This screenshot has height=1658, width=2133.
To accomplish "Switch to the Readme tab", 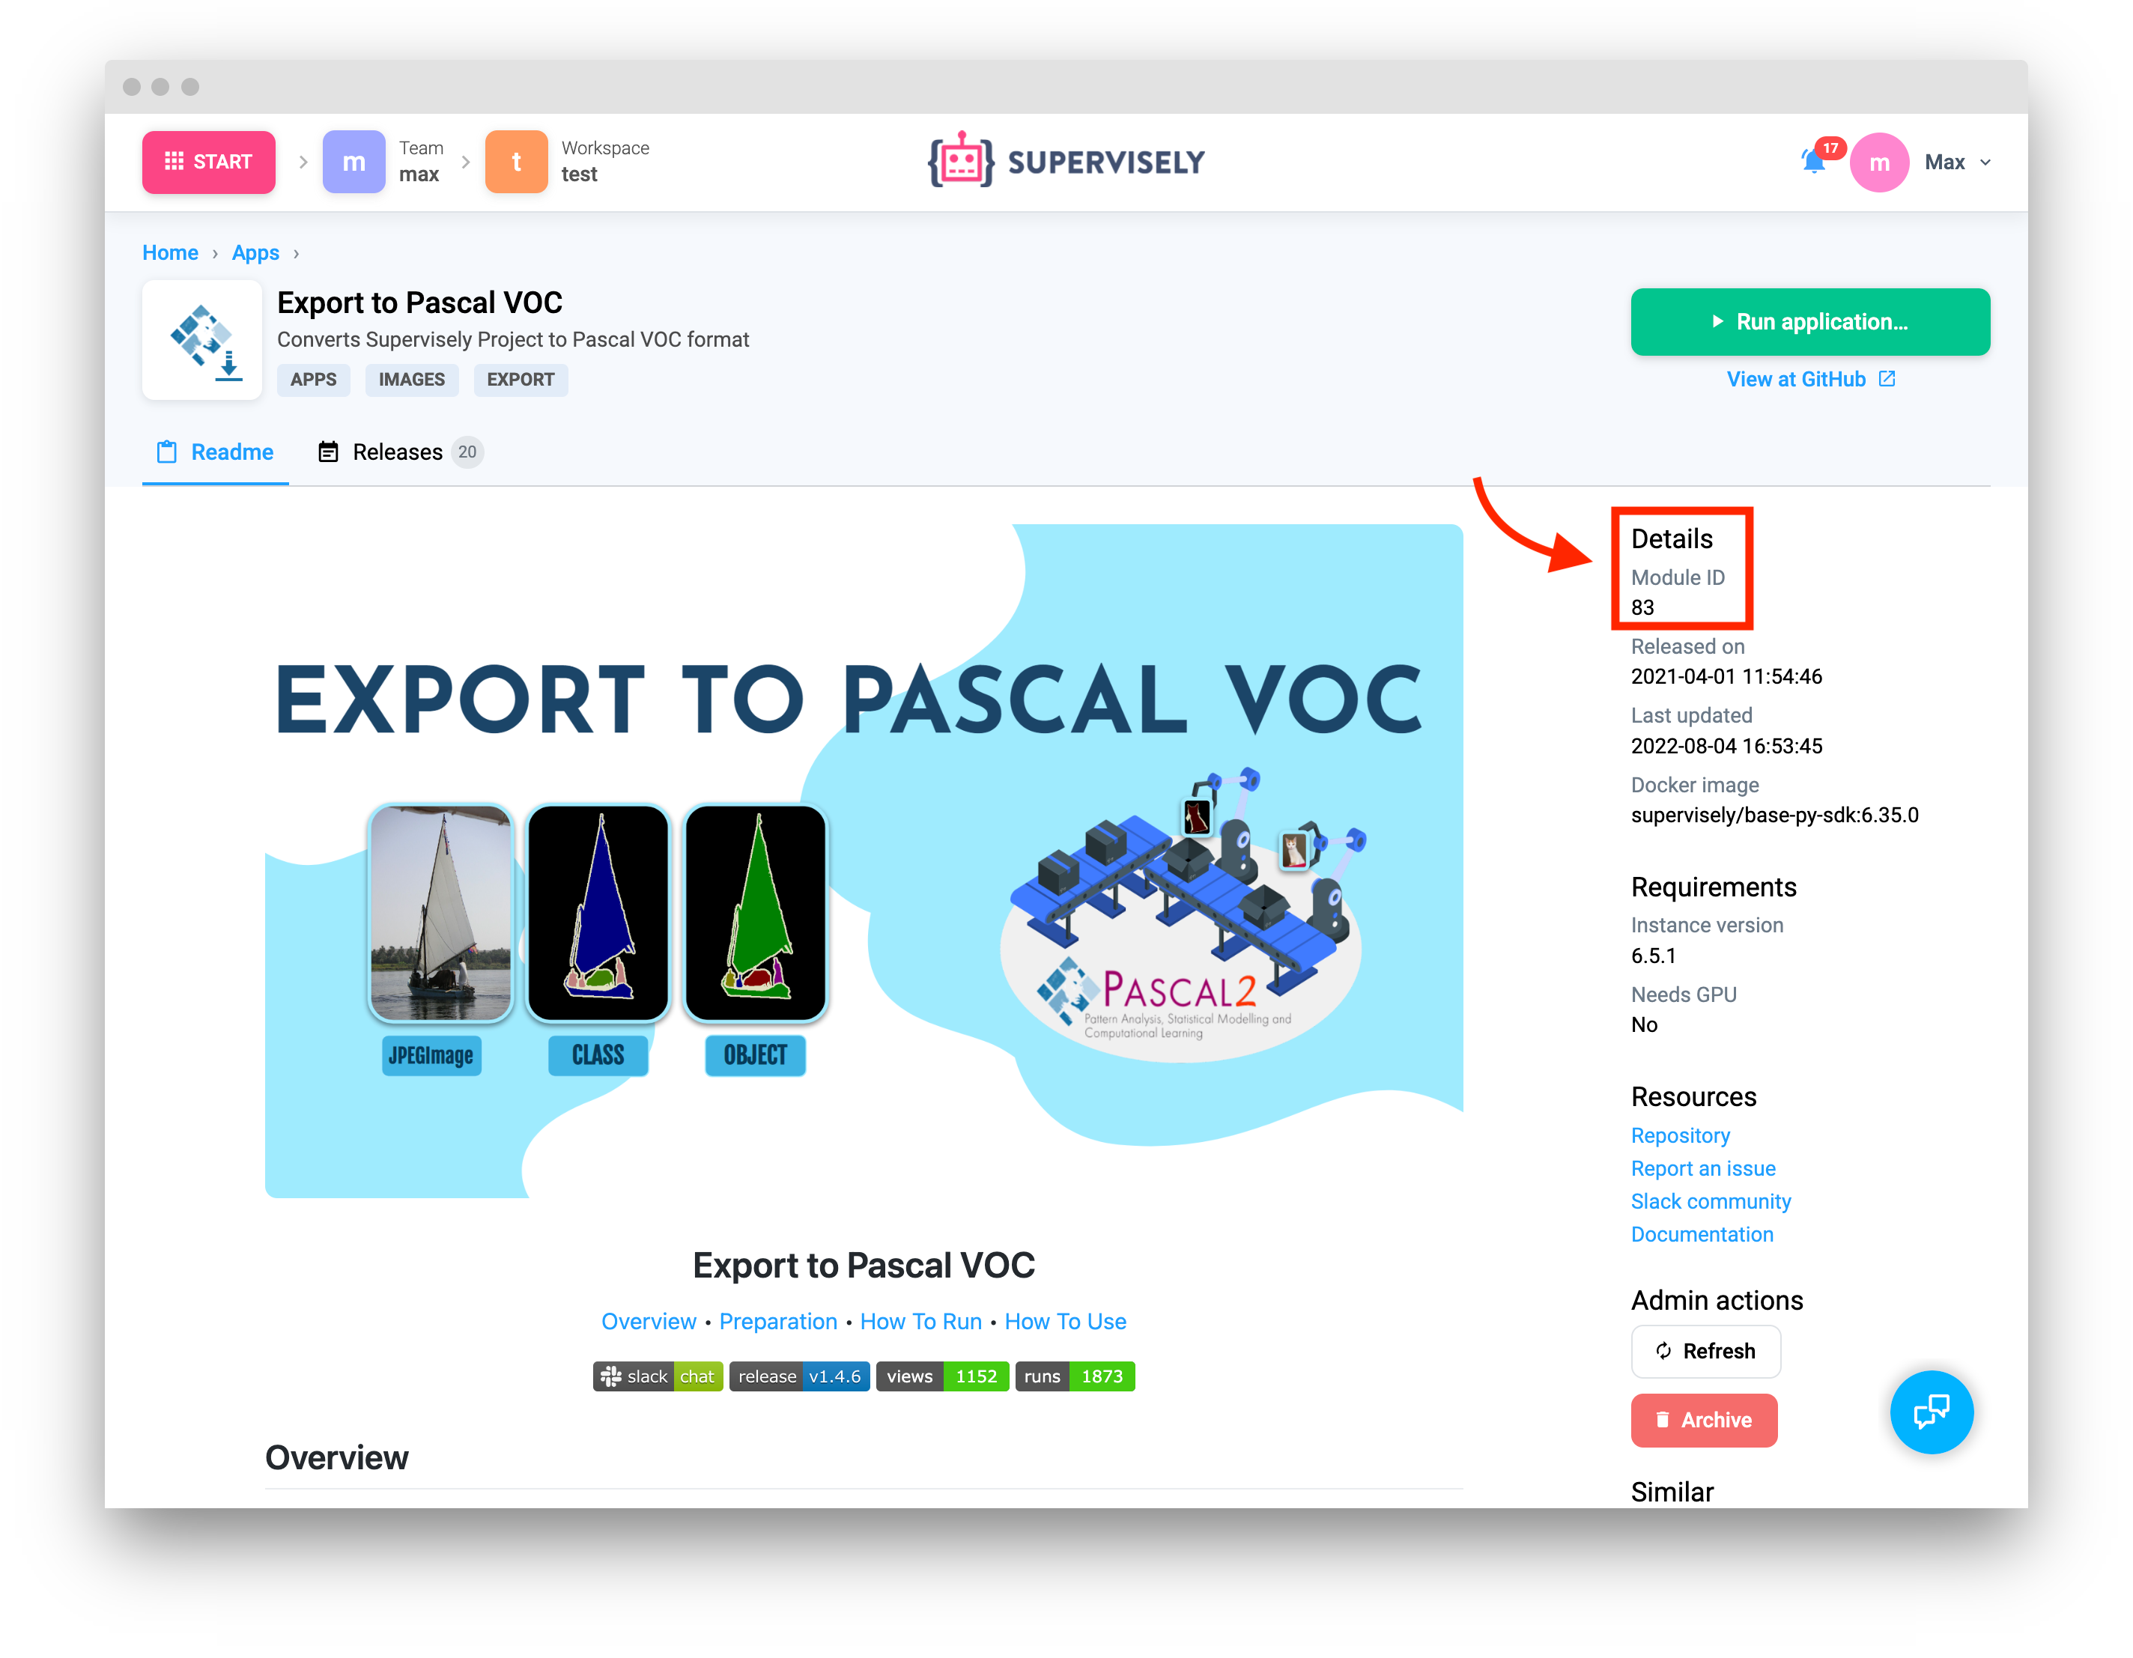I will [x=215, y=452].
